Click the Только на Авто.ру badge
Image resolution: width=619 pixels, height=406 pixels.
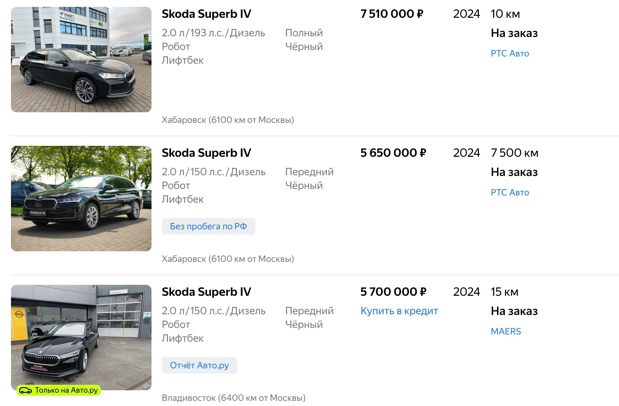pos(59,390)
